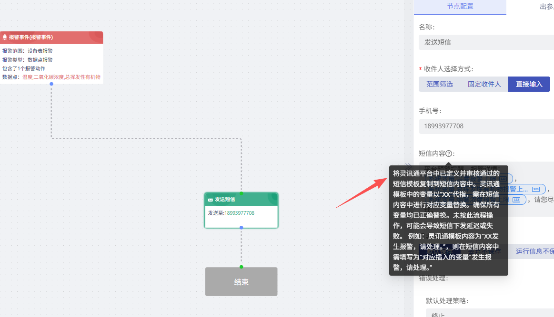
Task: Click the green input port atop 发送短信 node
Action: click(241, 193)
